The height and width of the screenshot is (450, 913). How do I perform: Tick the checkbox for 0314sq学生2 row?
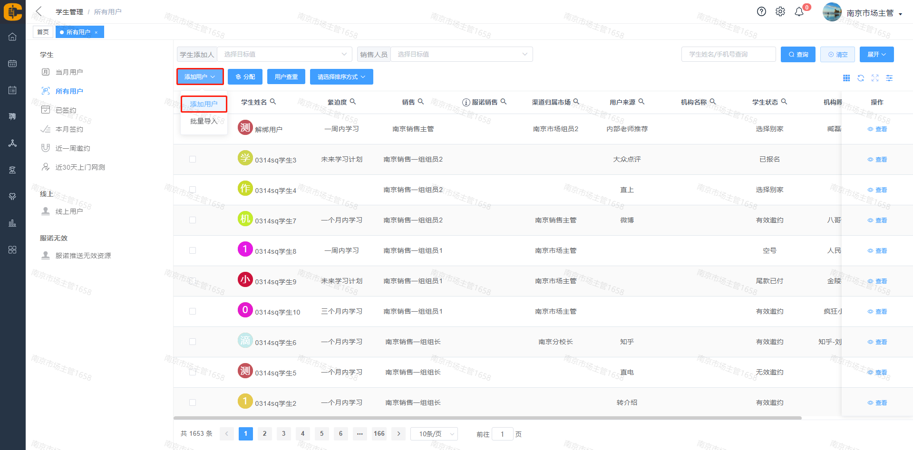point(193,402)
